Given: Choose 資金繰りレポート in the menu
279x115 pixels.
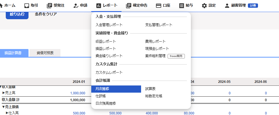Looking at the screenshot, I should pos(109,56).
